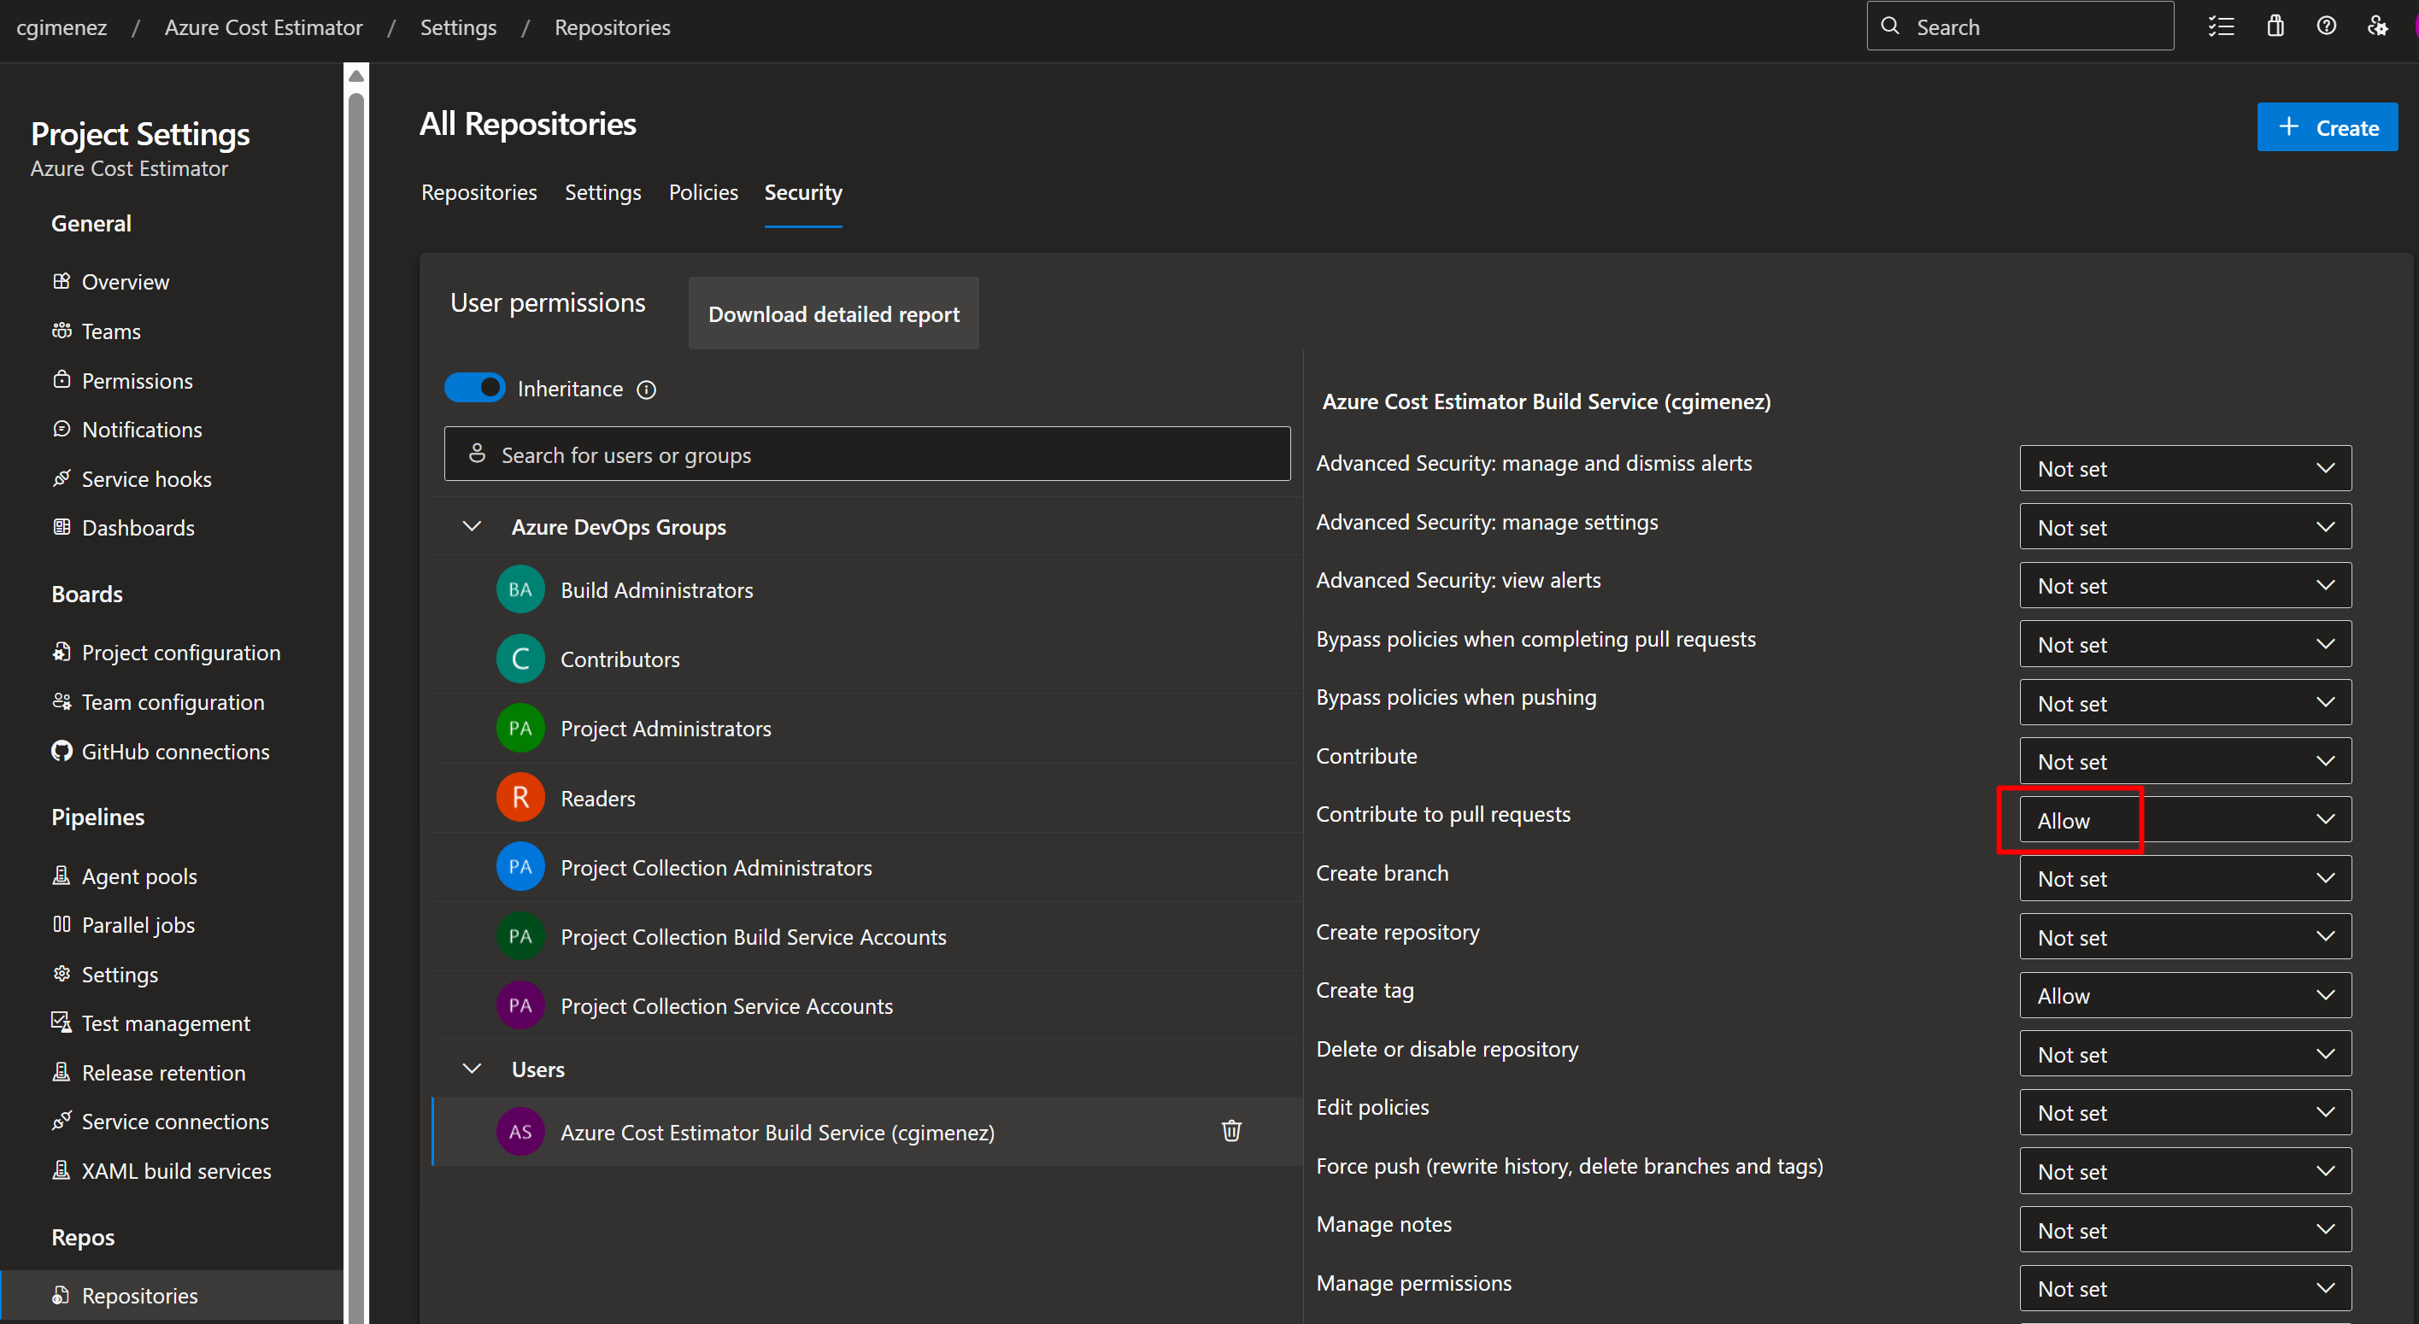
Task: Open Overview in Project Settings sidebar
Action: click(x=125, y=282)
